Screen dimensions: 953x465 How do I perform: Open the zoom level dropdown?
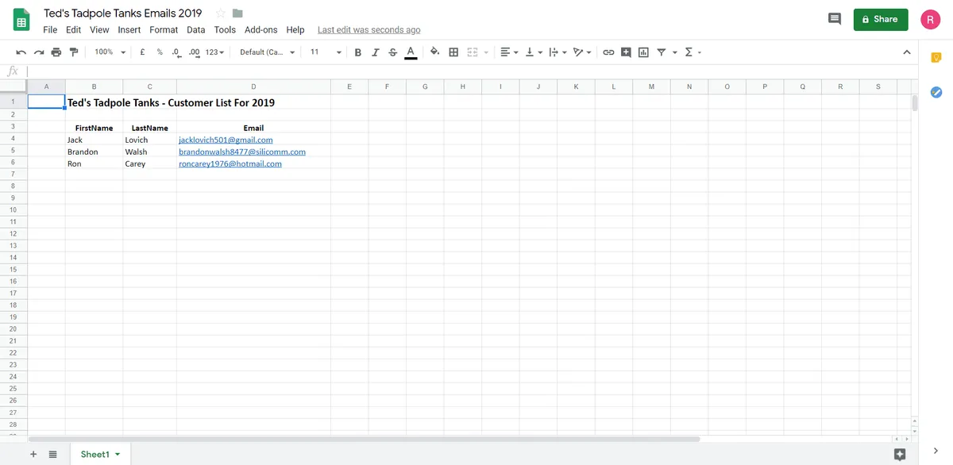point(110,52)
